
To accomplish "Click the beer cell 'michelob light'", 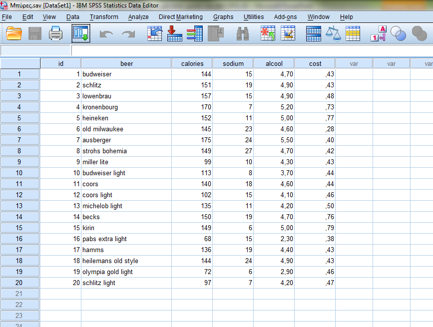I will (x=126, y=206).
